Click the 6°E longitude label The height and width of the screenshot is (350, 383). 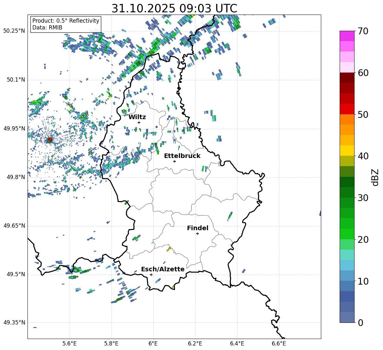click(x=153, y=344)
